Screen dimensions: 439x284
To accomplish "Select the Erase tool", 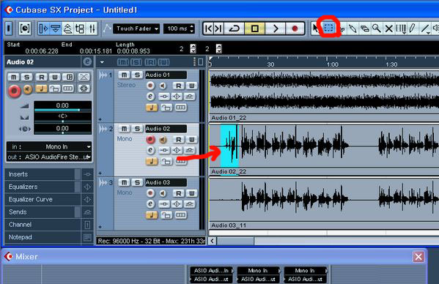I will click(364, 29).
